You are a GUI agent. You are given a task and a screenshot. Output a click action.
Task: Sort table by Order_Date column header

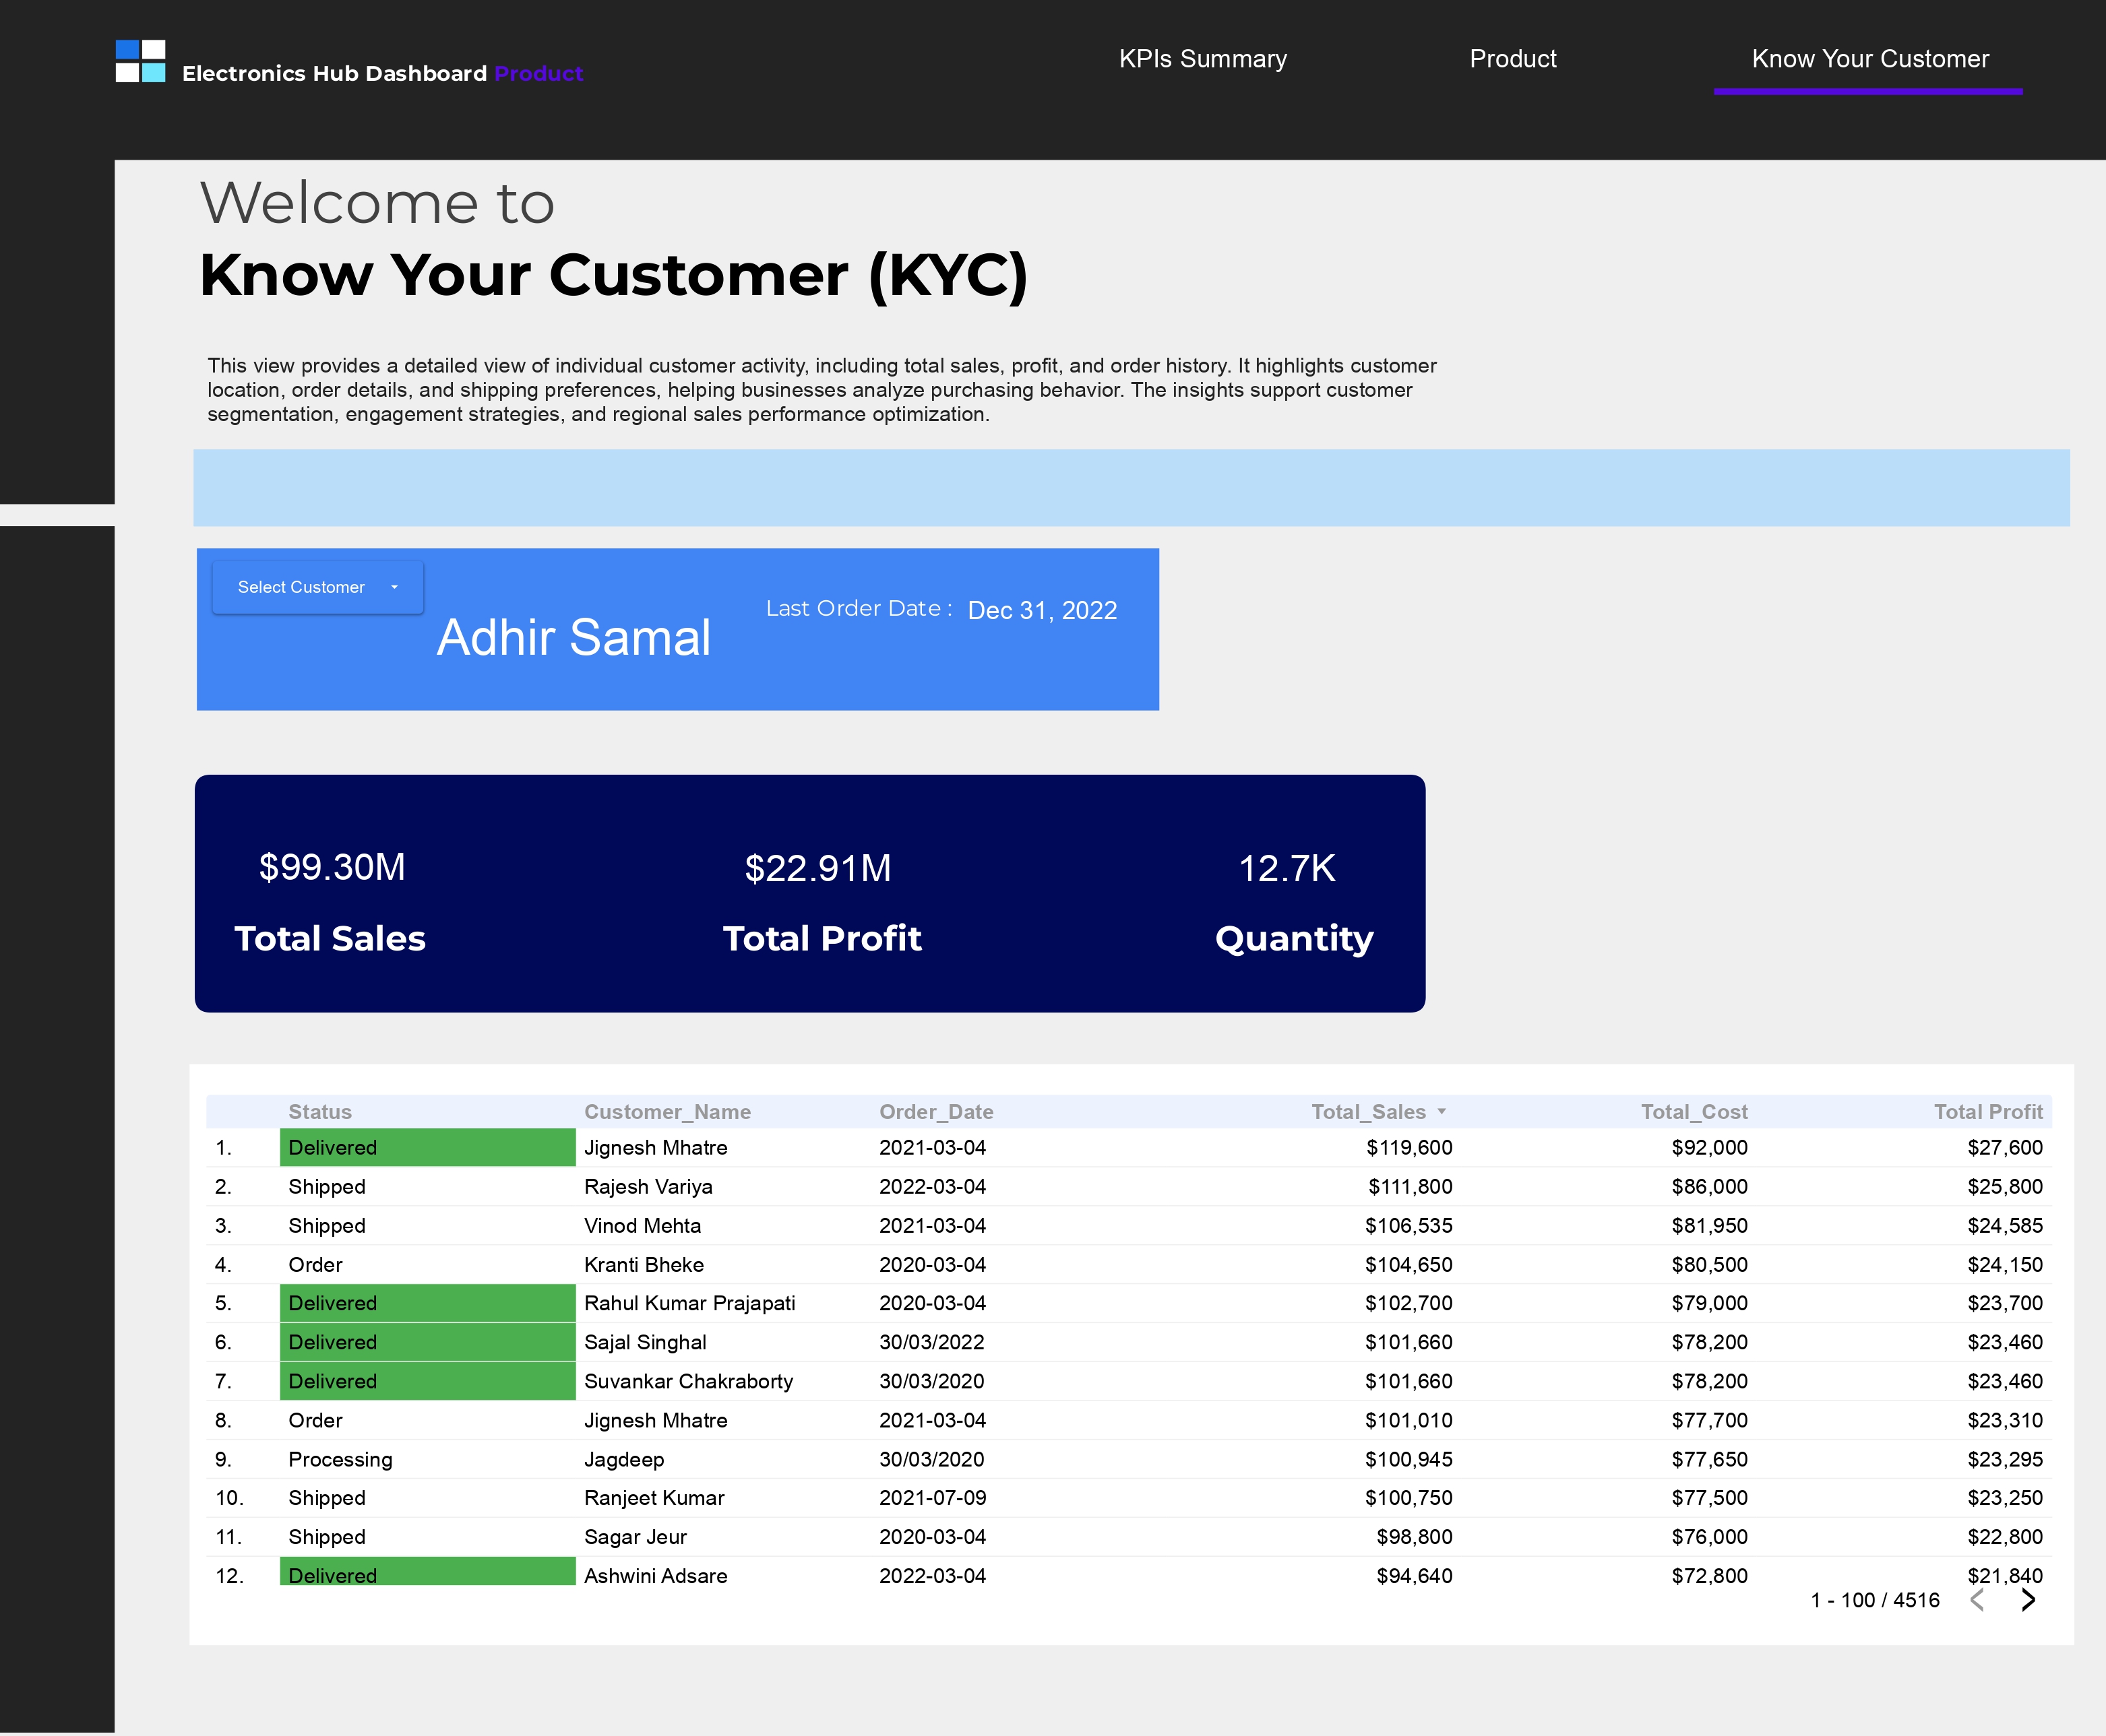[937, 1112]
